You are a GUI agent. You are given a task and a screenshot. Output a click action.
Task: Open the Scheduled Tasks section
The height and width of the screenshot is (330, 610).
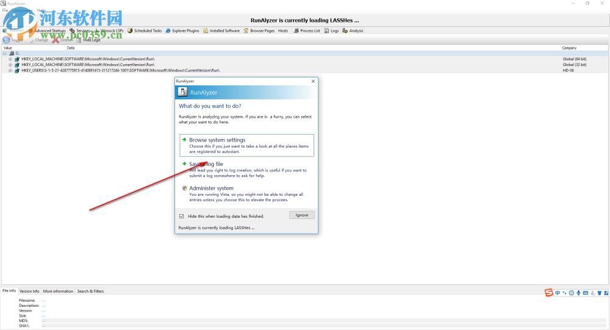[145, 30]
